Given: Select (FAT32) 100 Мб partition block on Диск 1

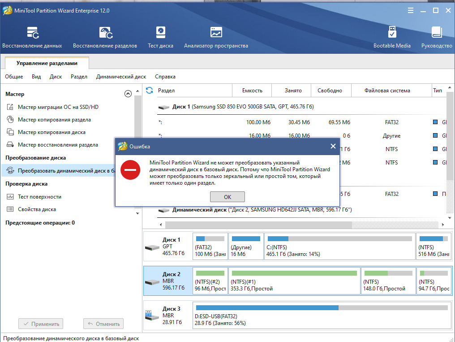Looking at the screenshot, I should click(210, 246).
